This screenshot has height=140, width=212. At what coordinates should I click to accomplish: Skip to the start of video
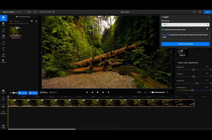pos(87,92)
